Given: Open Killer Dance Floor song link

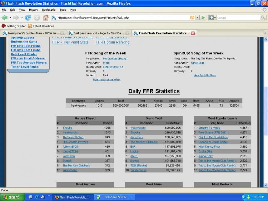Looking at the screenshot, I should pyautogui.click(x=209, y=147).
